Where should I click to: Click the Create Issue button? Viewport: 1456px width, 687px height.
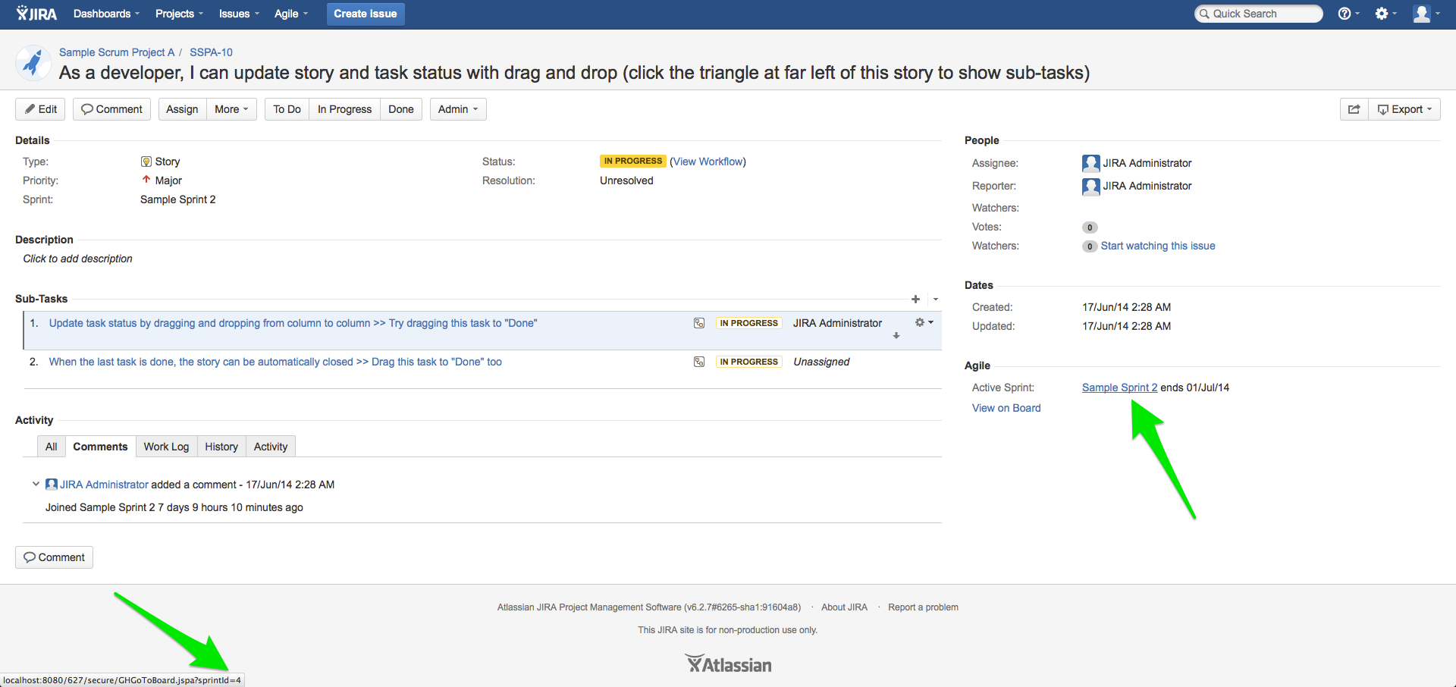pyautogui.click(x=366, y=14)
